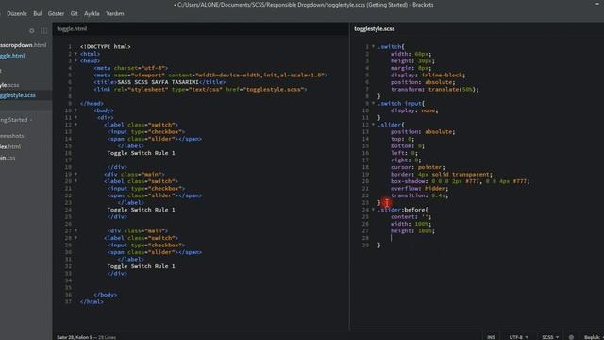Select toggle.html in working files
Screen dimensions: 604x340
coord(12,56)
